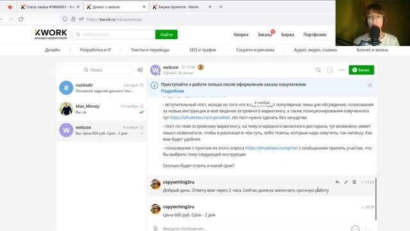Click the chat messages scrollbar

tap(376, 199)
